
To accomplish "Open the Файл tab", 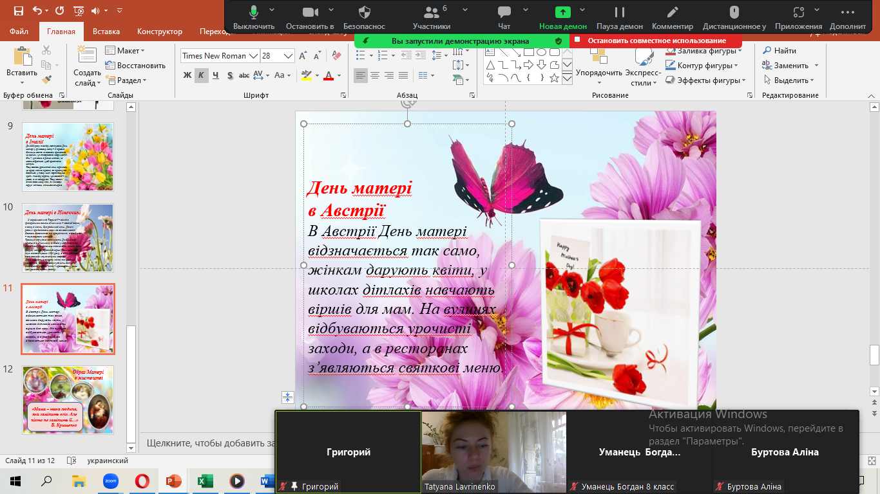I will (19, 32).
